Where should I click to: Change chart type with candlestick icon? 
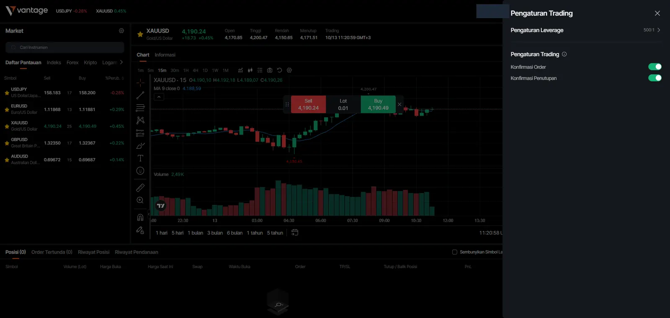coord(250,70)
